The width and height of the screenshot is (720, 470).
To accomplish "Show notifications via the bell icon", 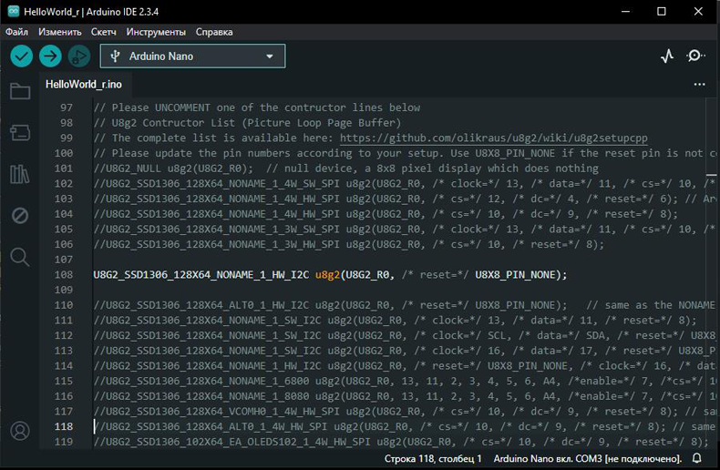I will 696,458.
